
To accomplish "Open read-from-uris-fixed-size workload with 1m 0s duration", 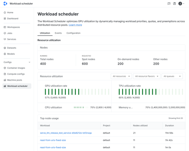I will coord(53,147).
